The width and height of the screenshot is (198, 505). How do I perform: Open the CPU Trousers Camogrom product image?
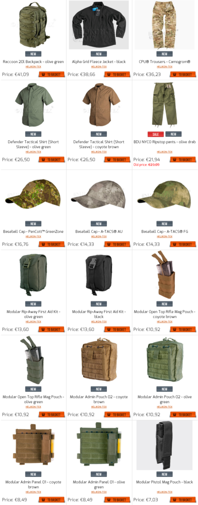click(x=164, y=25)
